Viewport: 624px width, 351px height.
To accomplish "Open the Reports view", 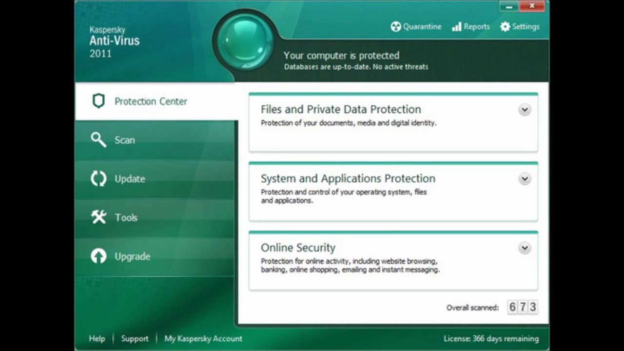I will [x=470, y=27].
